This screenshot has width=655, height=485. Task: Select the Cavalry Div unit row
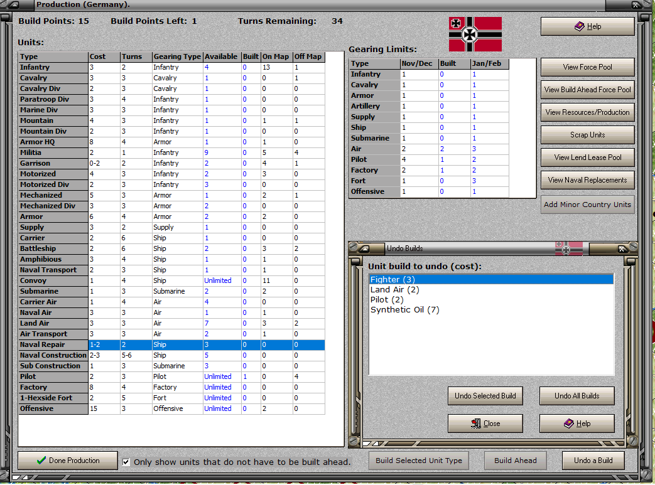click(171, 88)
